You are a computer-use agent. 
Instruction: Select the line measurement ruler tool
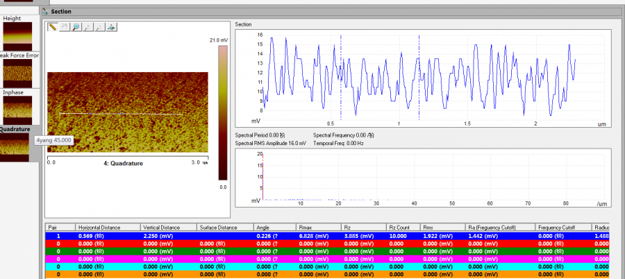coord(52,27)
